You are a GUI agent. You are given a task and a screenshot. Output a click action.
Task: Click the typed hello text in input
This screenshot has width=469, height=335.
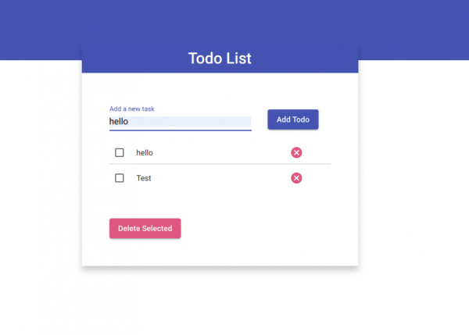click(x=119, y=122)
